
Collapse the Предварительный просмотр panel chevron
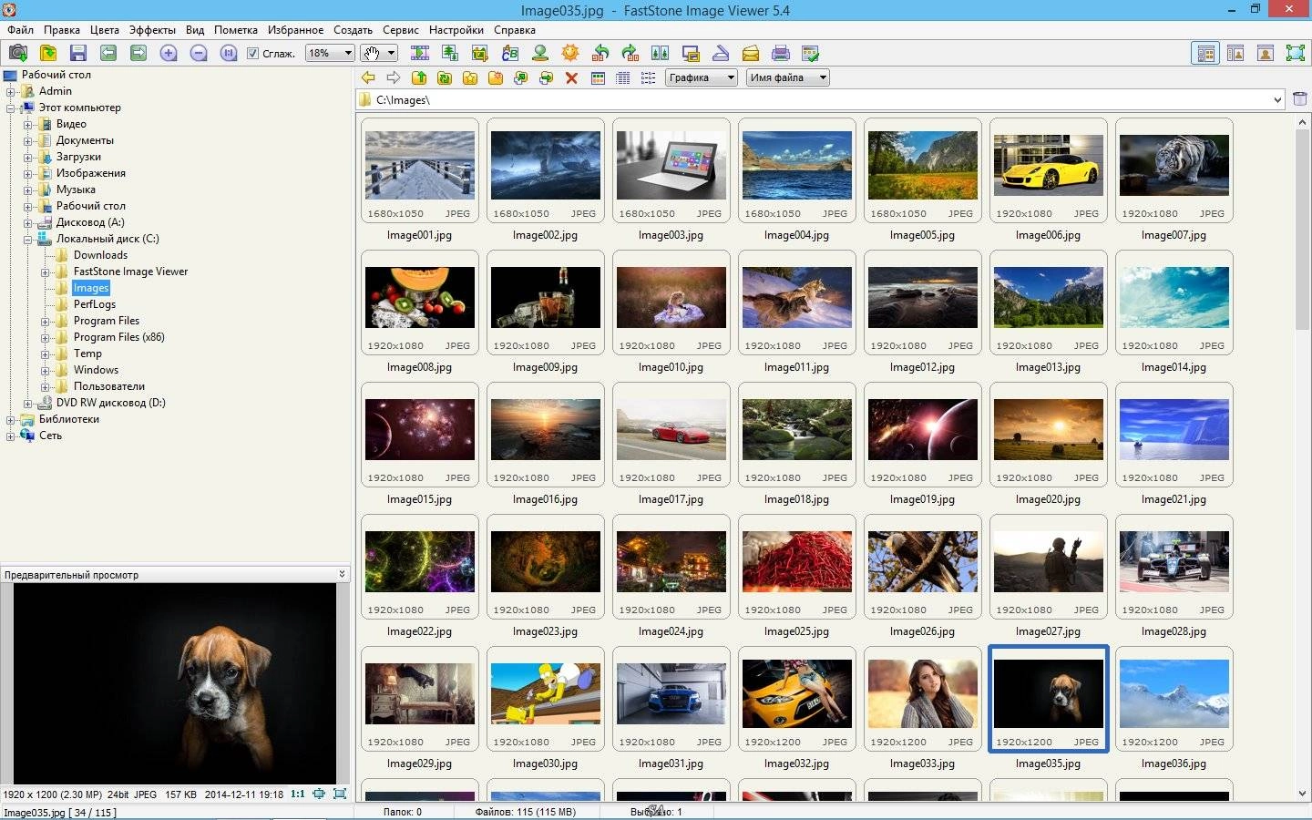coord(342,574)
